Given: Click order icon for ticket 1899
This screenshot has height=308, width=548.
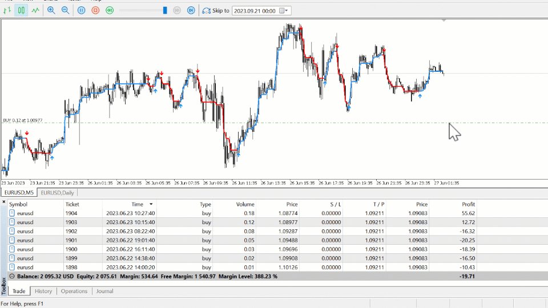Looking at the screenshot, I should coord(12,258).
